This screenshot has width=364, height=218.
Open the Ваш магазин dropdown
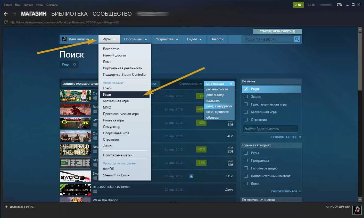tap(79, 39)
